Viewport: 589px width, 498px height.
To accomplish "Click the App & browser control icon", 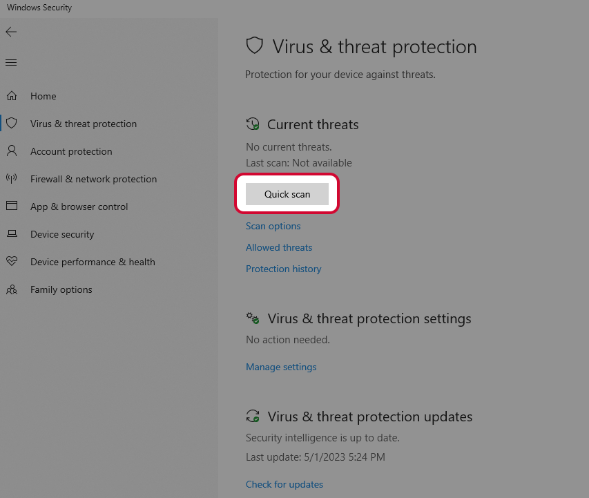I will point(12,207).
